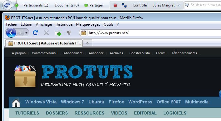Open the ? help menu
This screenshot has width=221, height=121.
(x=118, y=24)
